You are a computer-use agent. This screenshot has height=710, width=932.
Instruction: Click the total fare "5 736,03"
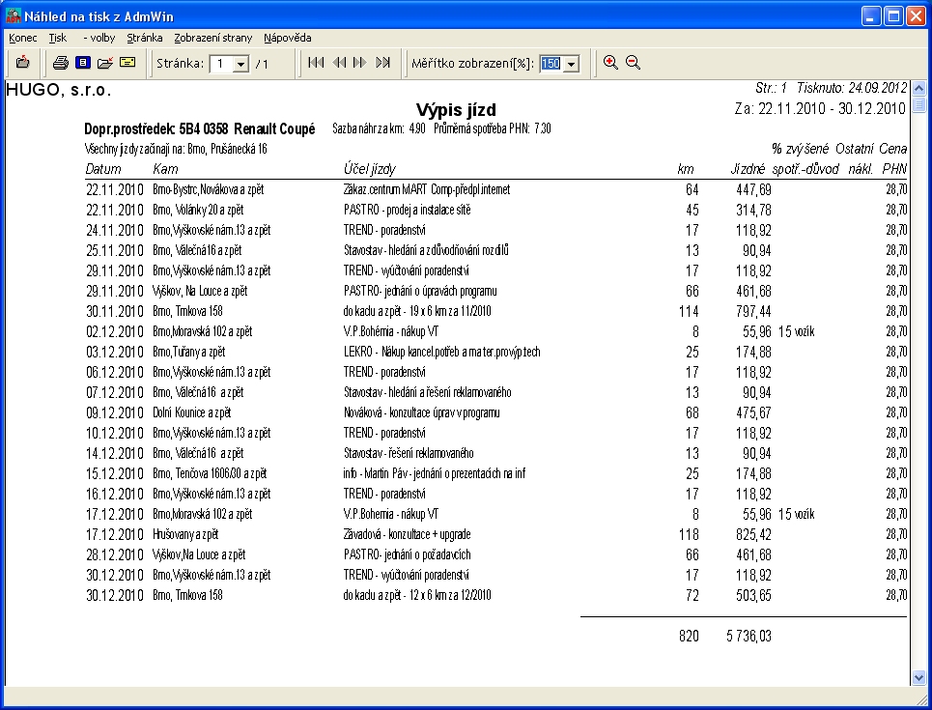(x=748, y=637)
